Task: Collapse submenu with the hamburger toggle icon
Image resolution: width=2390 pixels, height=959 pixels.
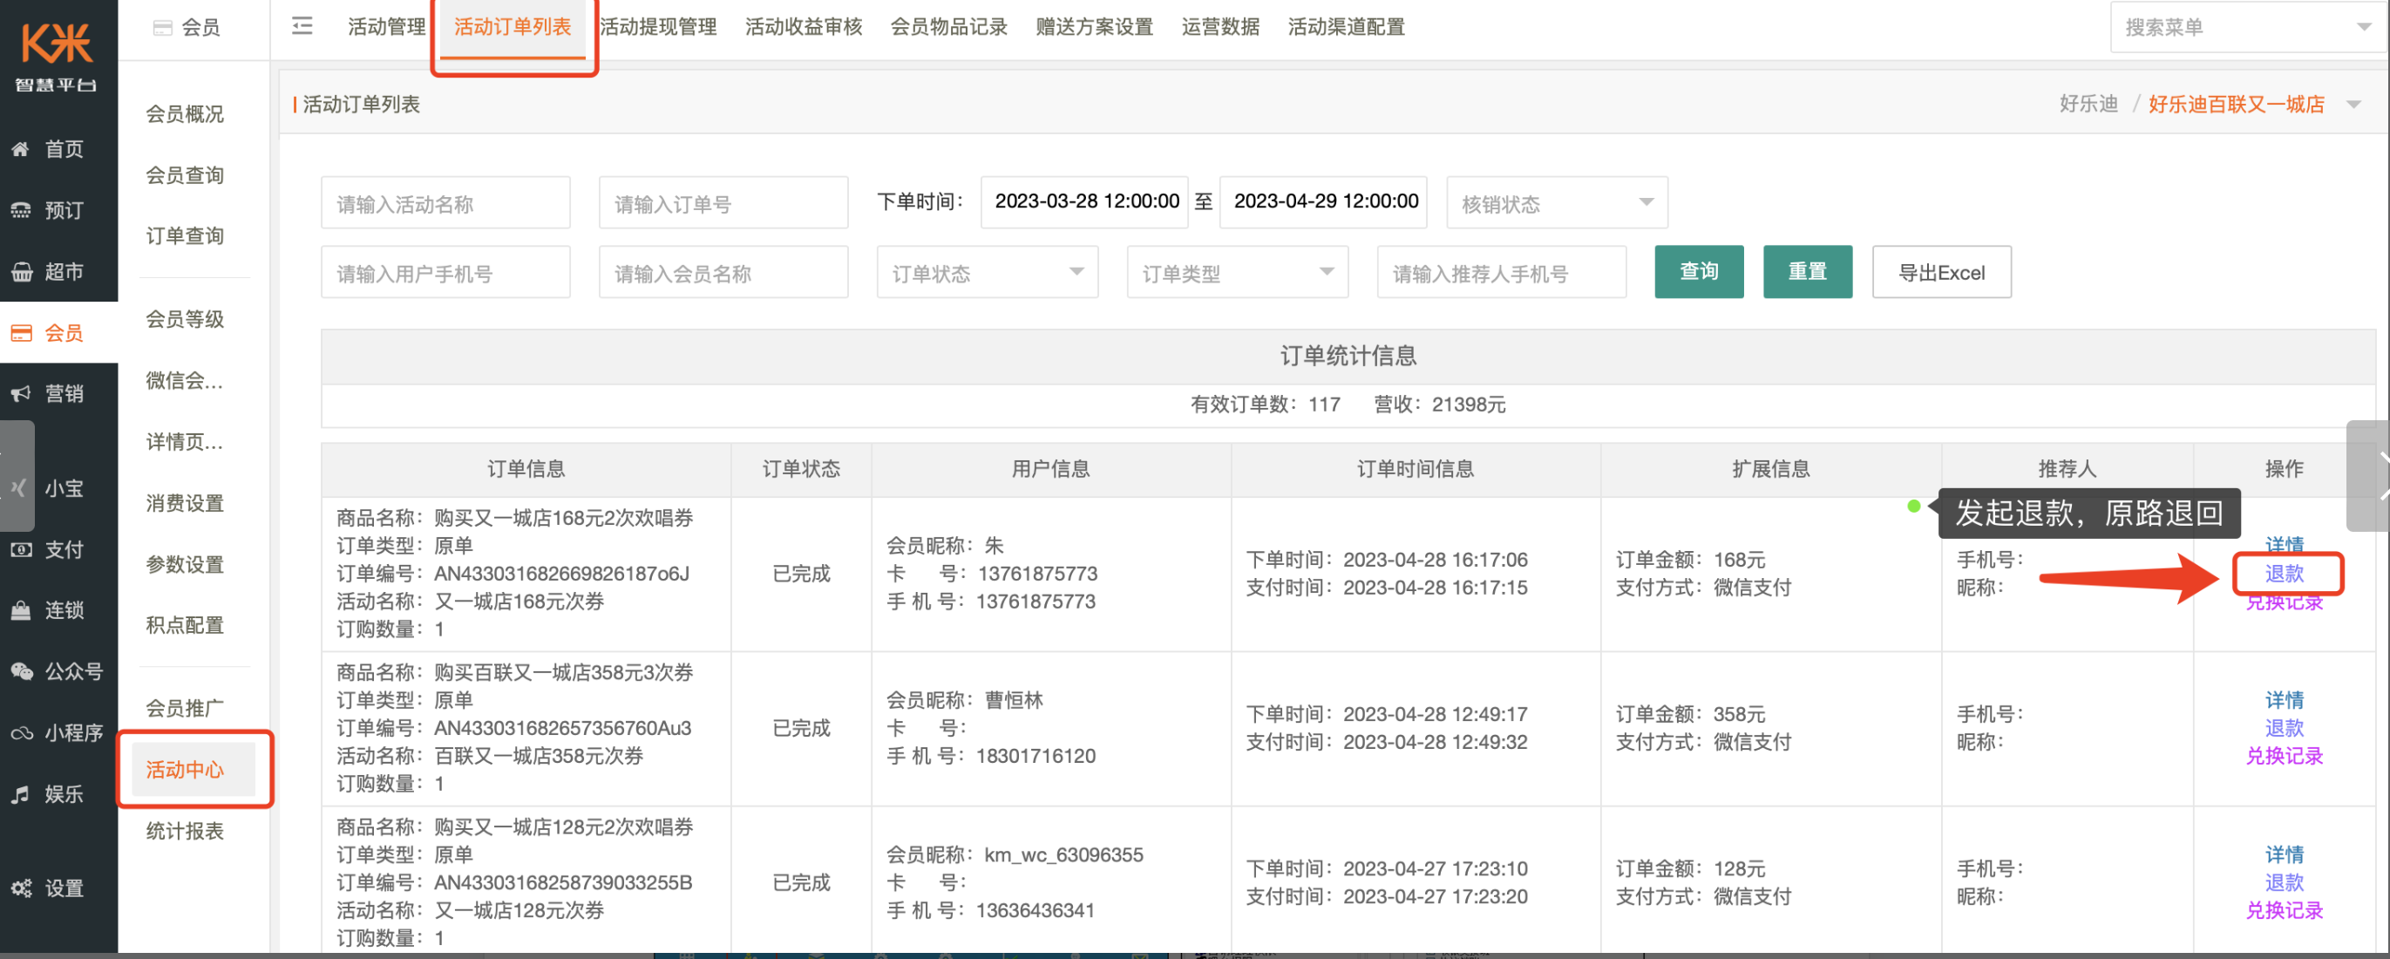Action: pyautogui.click(x=302, y=26)
